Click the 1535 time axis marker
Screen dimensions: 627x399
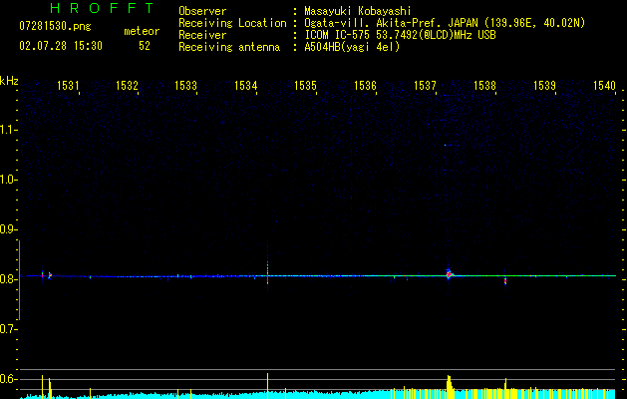click(x=305, y=86)
